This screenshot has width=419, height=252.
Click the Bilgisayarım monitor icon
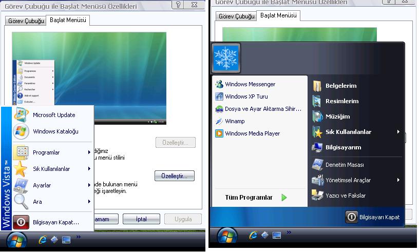[317, 147]
